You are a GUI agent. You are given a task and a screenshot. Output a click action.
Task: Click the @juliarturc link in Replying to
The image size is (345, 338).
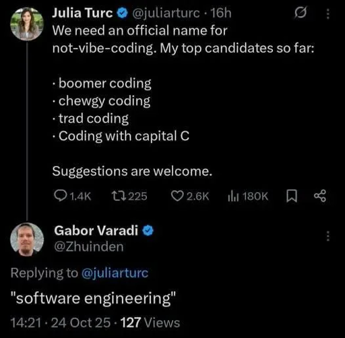(x=115, y=273)
